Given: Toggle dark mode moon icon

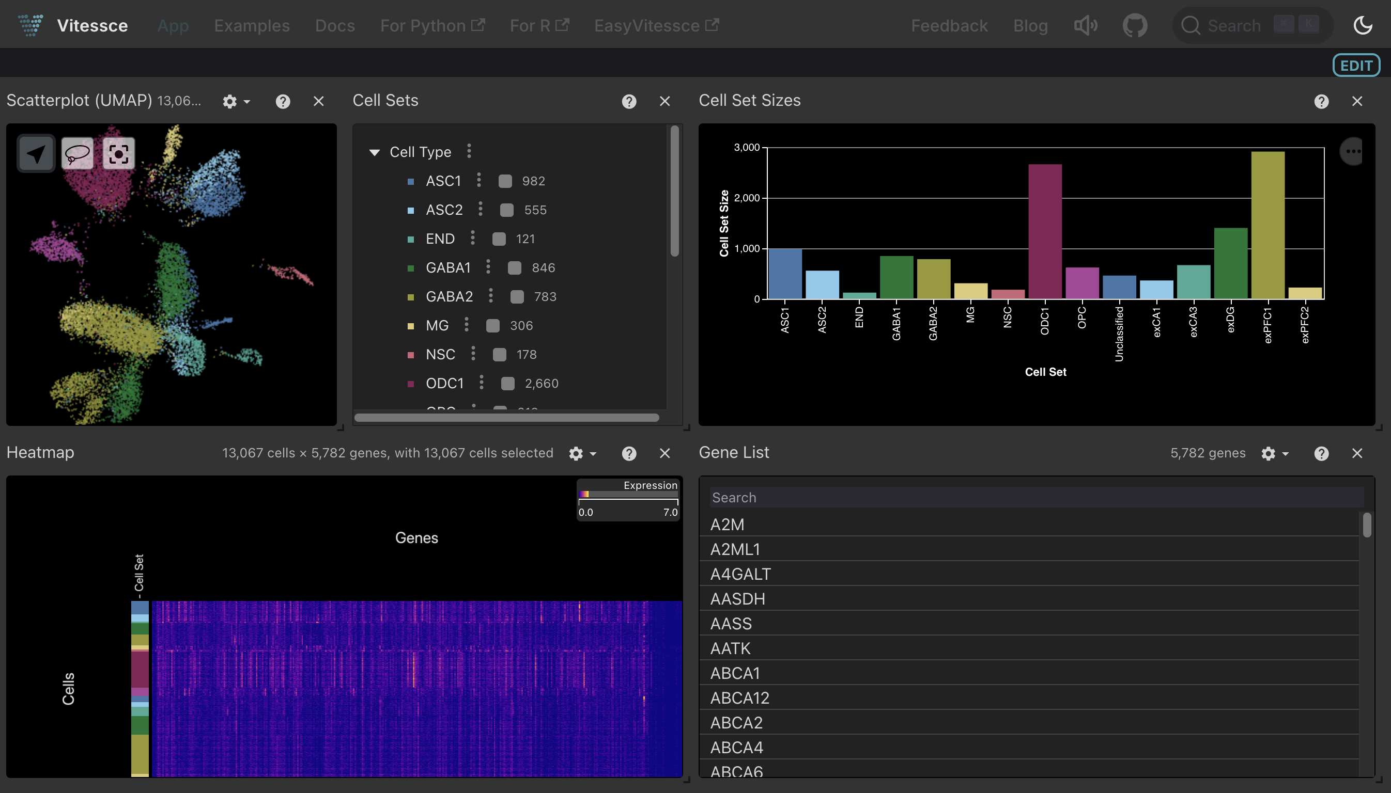Looking at the screenshot, I should click(x=1362, y=26).
